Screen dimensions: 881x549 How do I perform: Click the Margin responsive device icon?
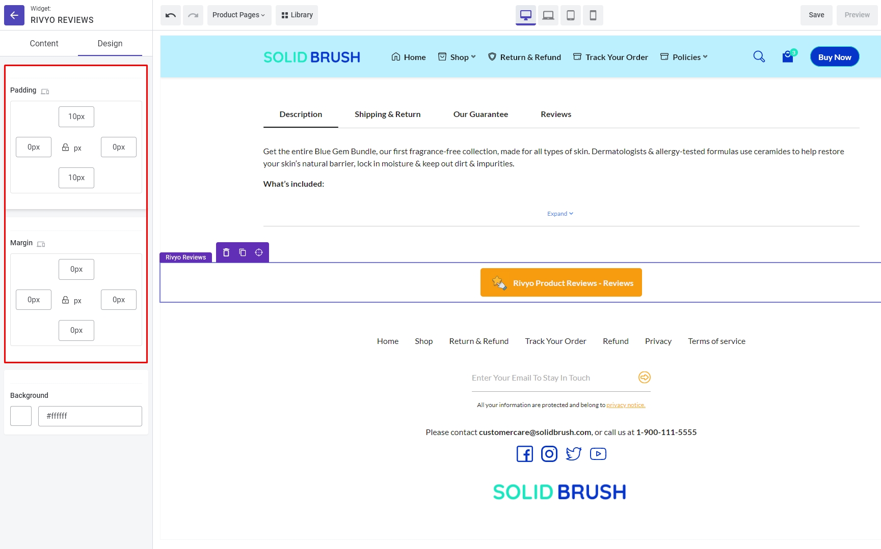(x=41, y=244)
